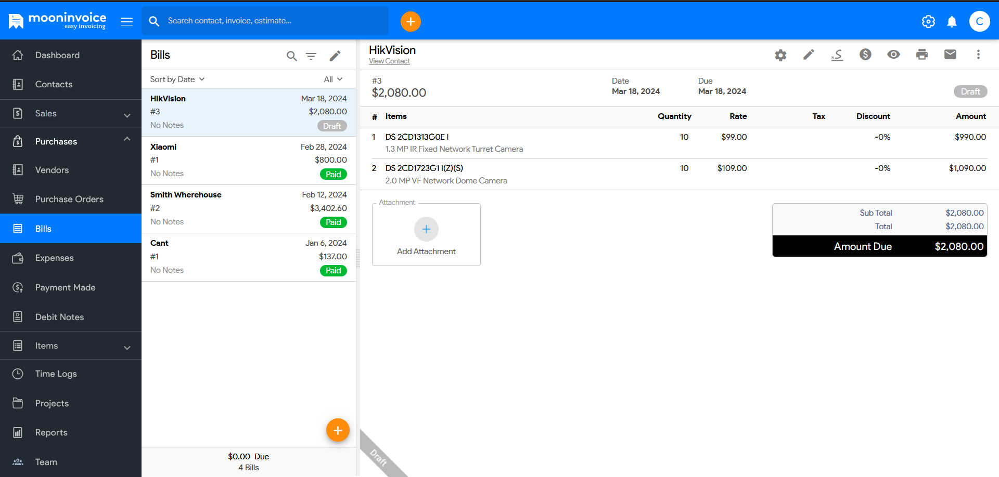Open Payment Made page
Screen dimensions: 999x477
[x=71, y=287]
